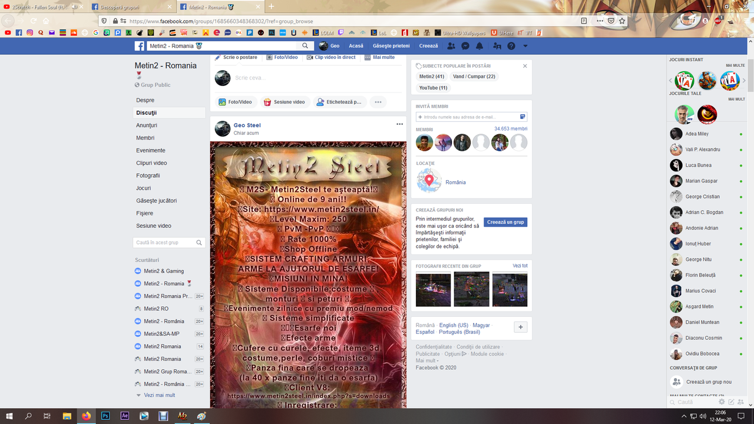Image resolution: width=754 pixels, height=424 pixels.
Task: Click the Sesiune video button
Action: [x=285, y=102]
